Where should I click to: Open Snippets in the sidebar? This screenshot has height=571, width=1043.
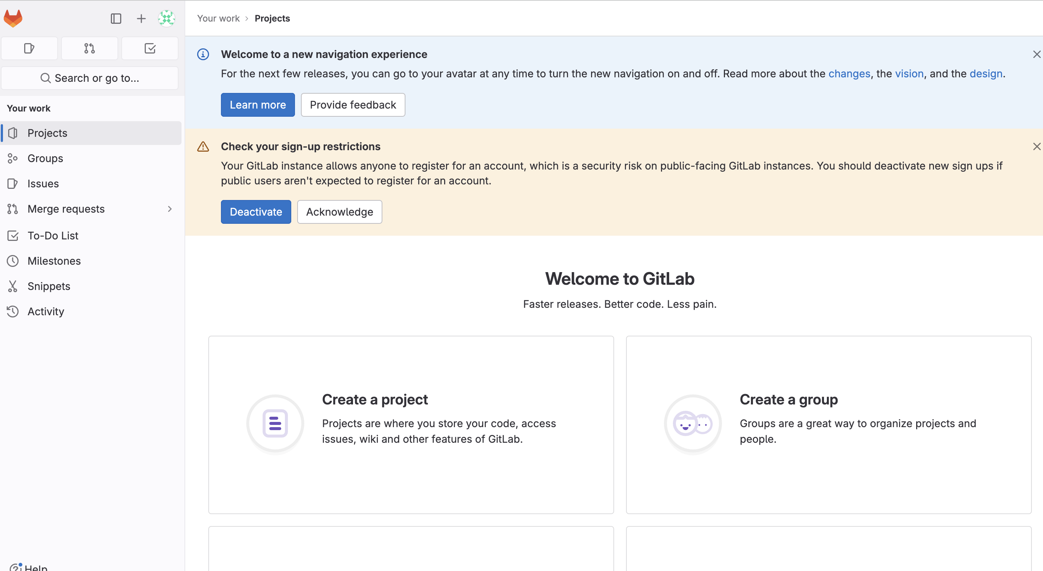92,286
